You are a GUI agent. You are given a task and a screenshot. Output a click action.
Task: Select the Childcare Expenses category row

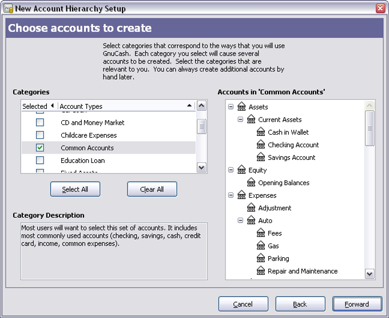pyautogui.click(x=109, y=135)
